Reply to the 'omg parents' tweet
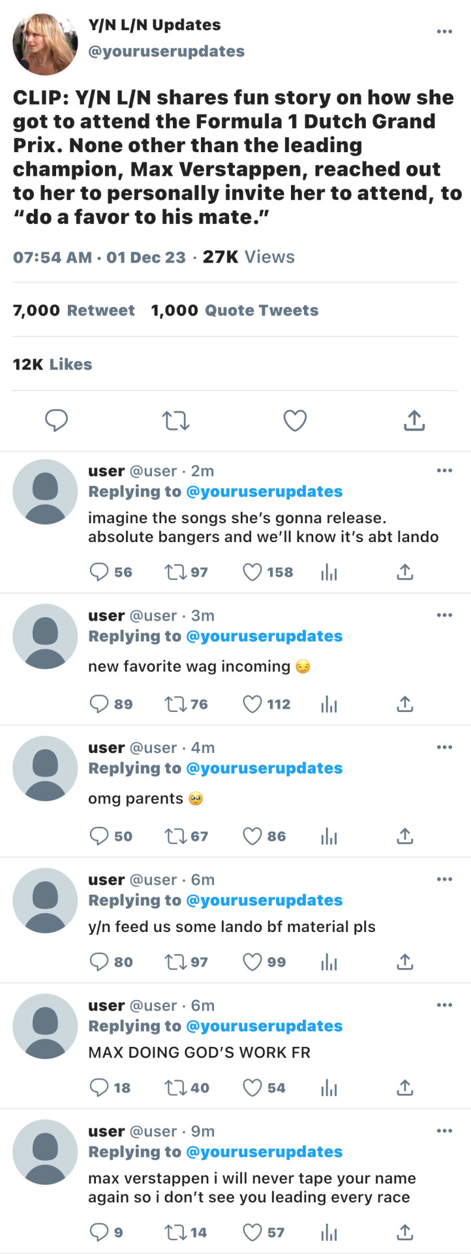The width and height of the screenshot is (471, 1254). pos(99,836)
